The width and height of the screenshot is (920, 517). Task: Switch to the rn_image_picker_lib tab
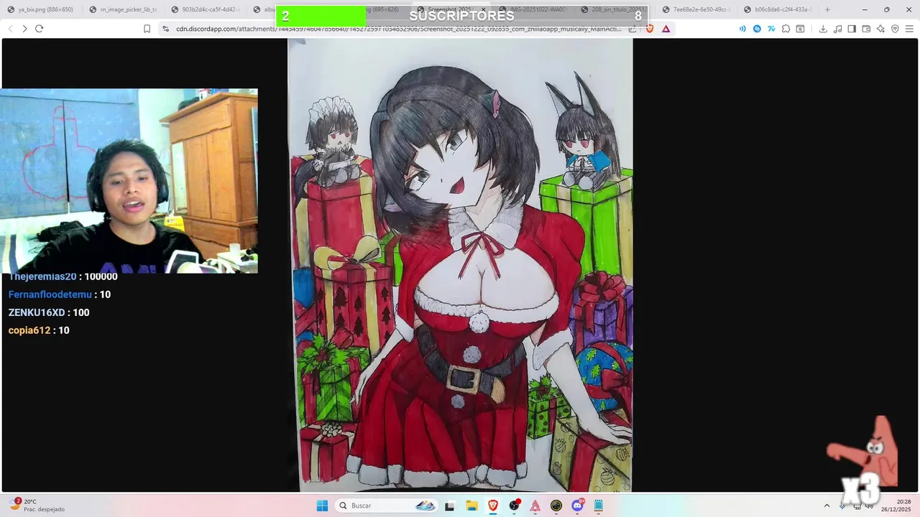(124, 9)
